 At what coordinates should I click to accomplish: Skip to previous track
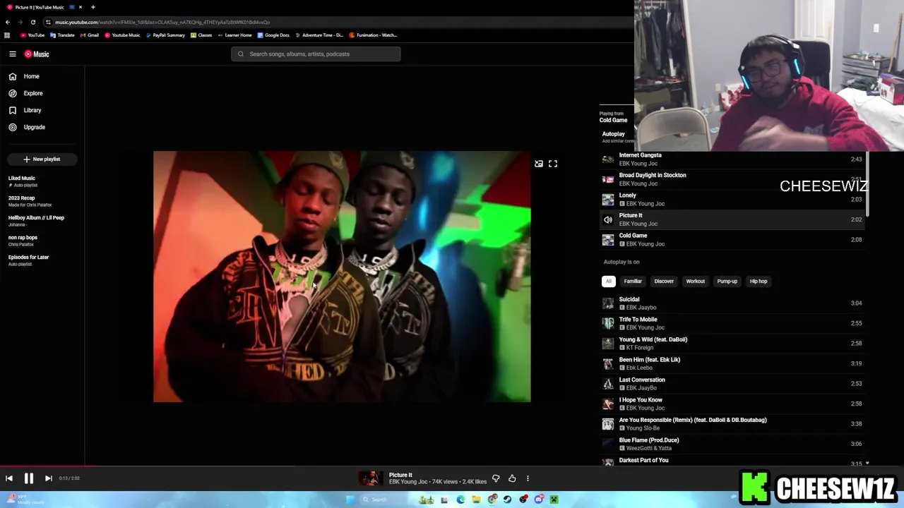pos(9,478)
